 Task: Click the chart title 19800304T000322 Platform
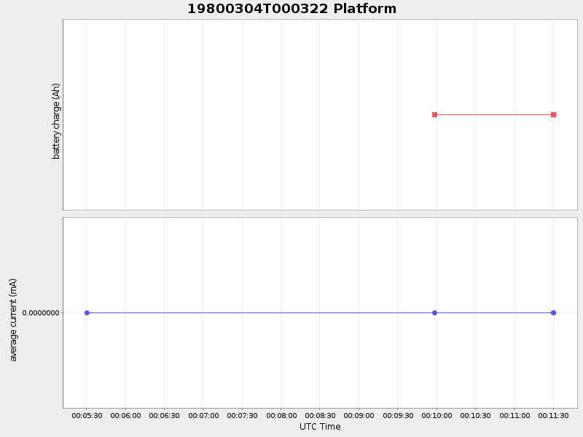coord(292,9)
